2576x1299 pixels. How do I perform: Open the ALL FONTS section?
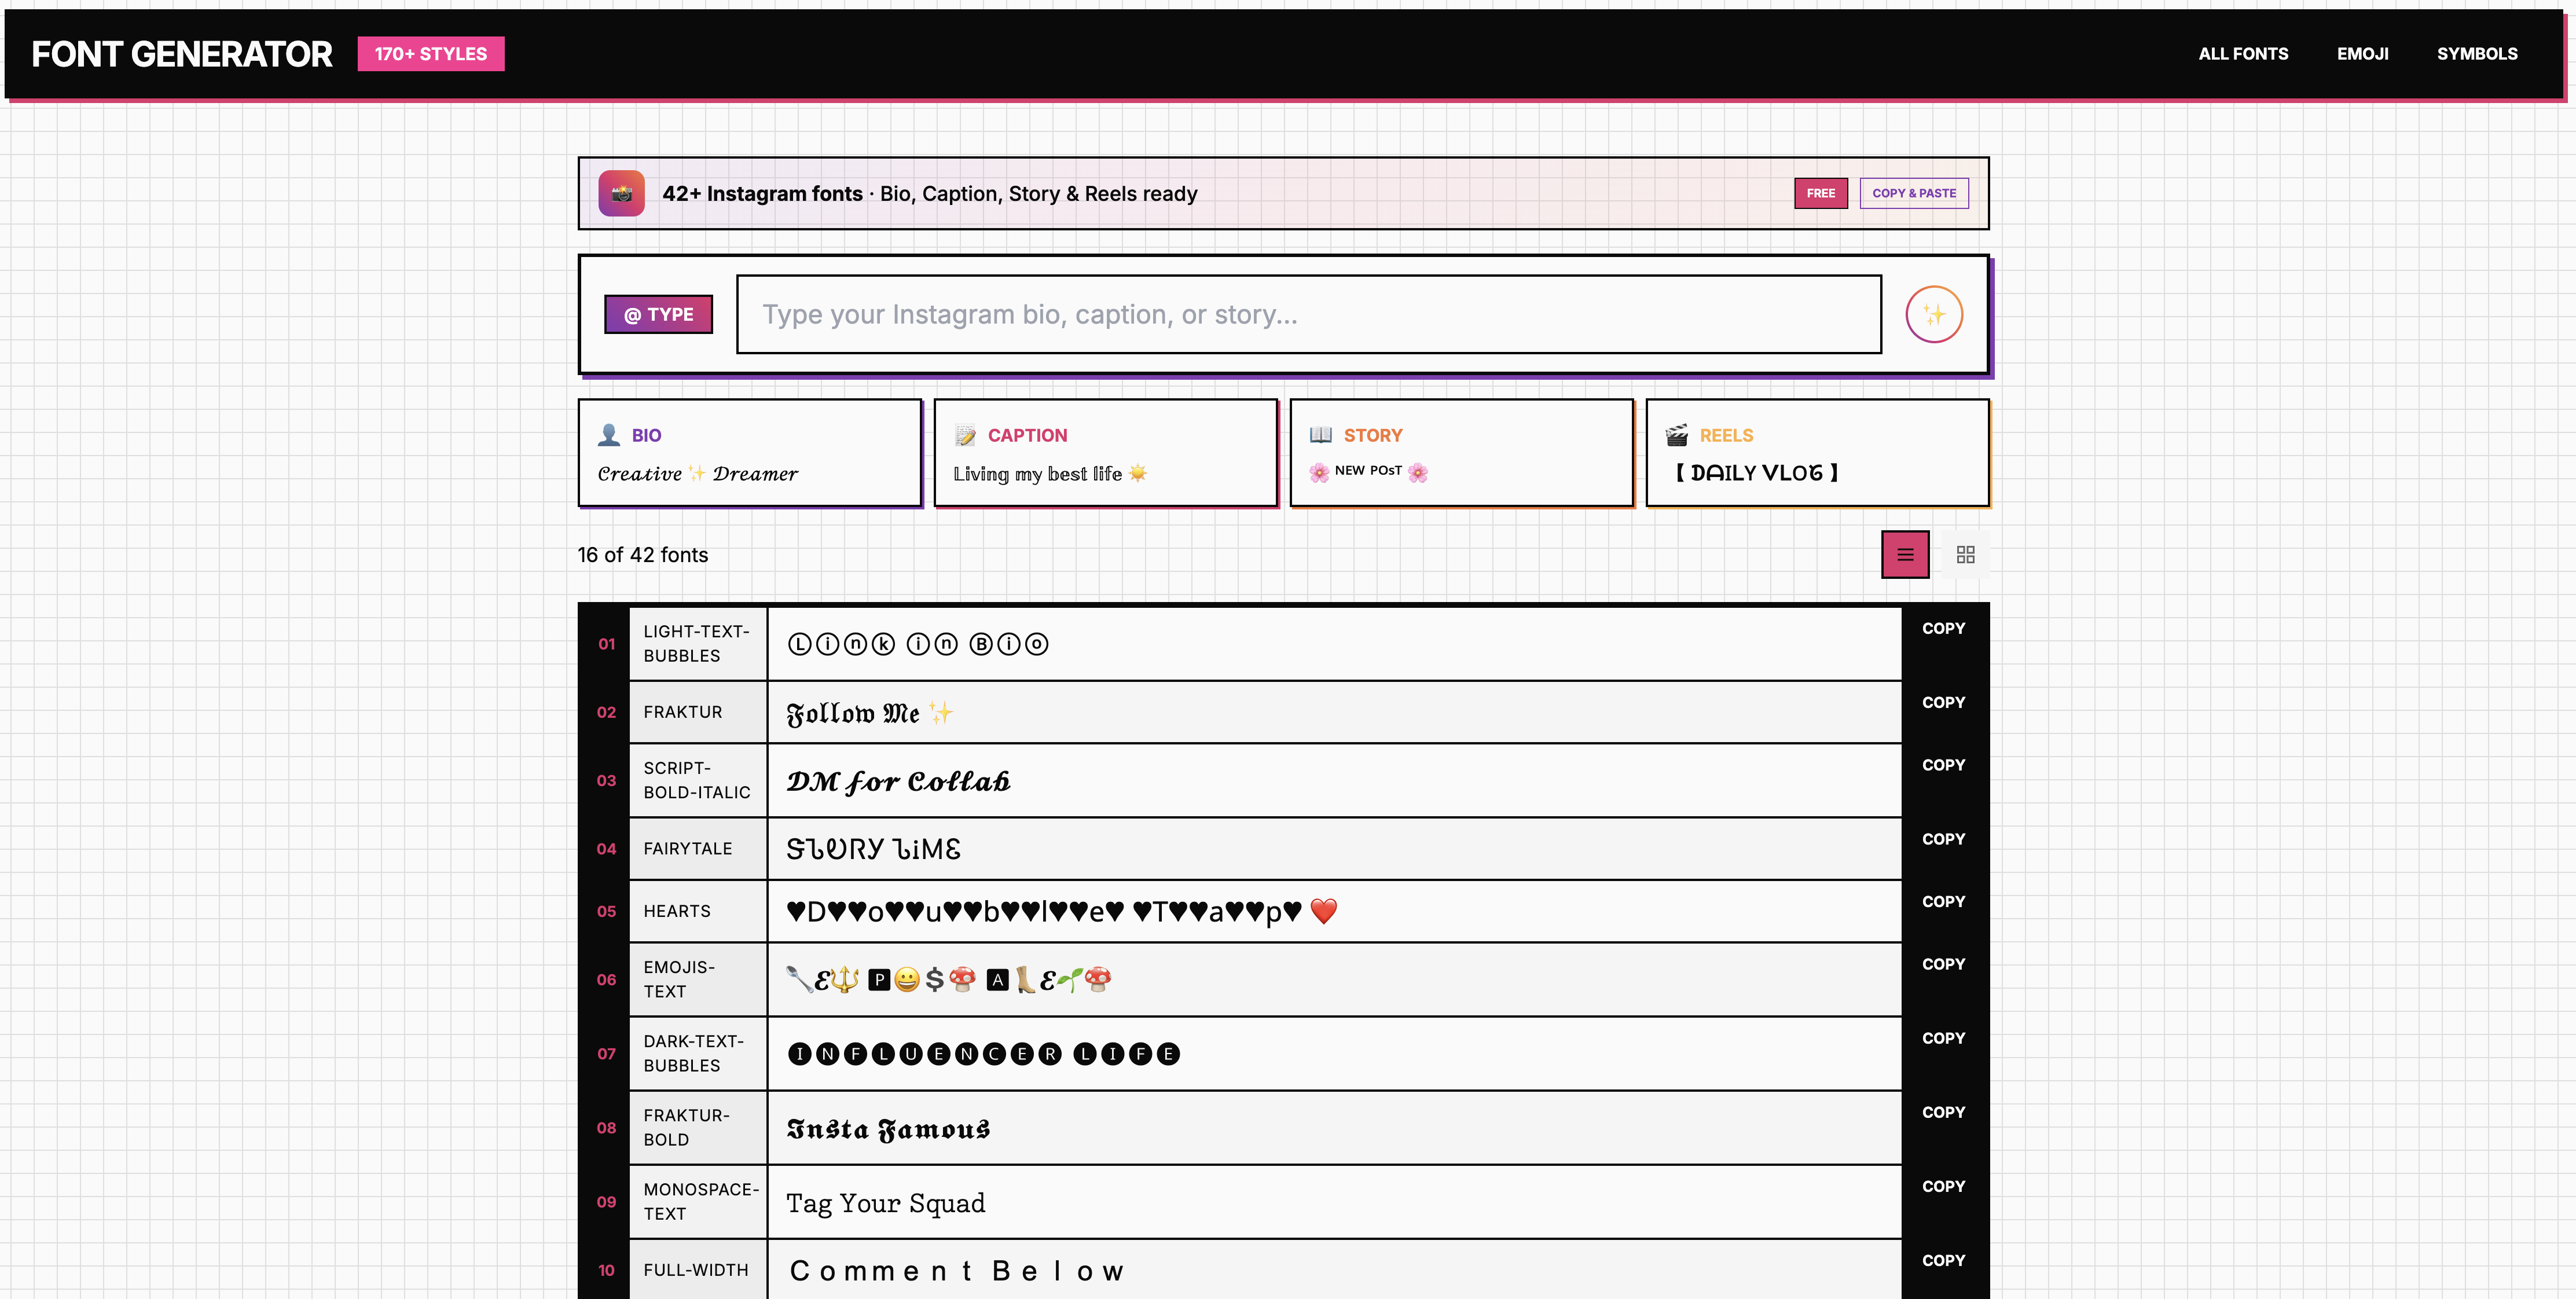coord(2243,54)
